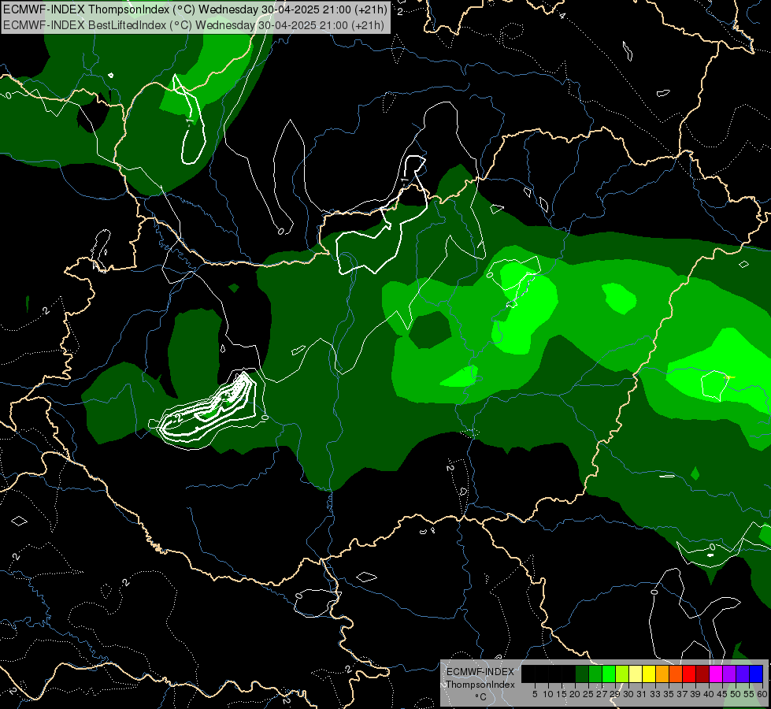The image size is (771, 709).
Task: Click the legend tick value '5'
Action: (x=535, y=694)
